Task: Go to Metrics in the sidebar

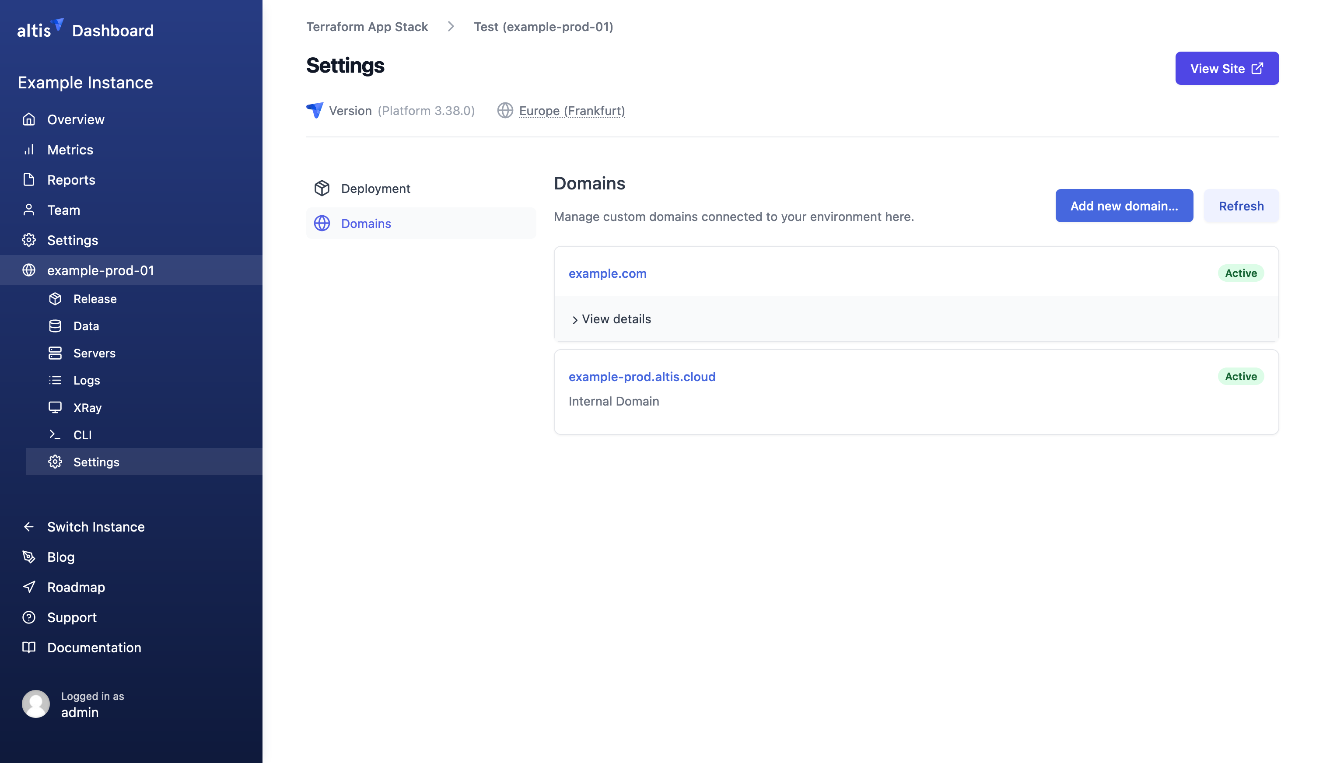Action: pos(131,150)
